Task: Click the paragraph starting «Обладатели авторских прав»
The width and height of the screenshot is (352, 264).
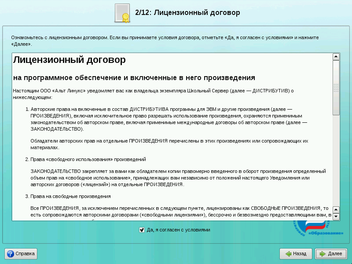Action: click(x=169, y=144)
